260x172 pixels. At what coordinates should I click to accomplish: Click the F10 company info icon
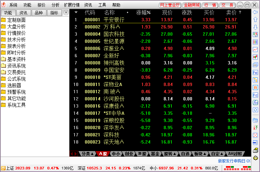click(x=255, y=72)
